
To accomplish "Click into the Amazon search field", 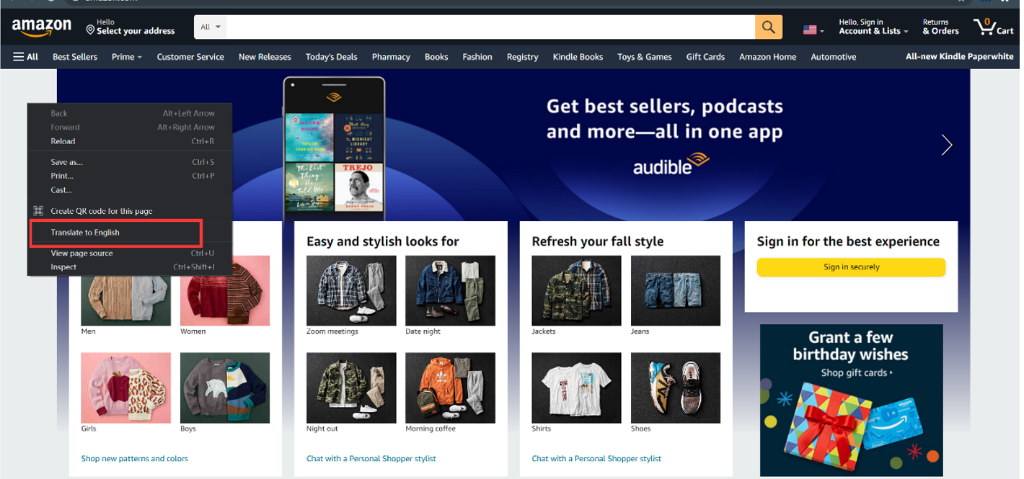I will (490, 27).
